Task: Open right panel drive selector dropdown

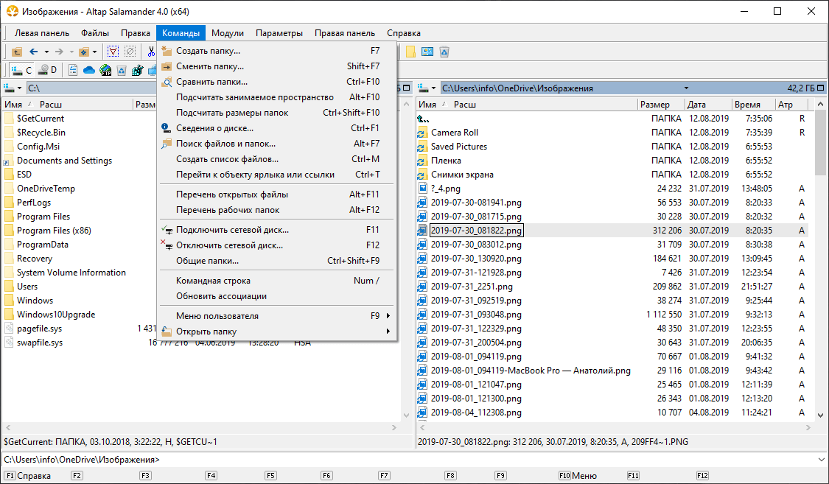Action: pyautogui.click(x=427, y=88)
